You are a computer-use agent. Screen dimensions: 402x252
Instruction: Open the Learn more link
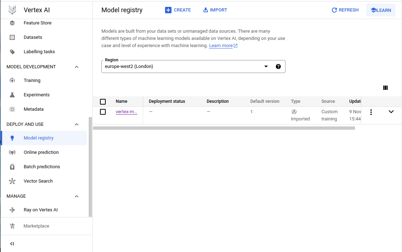click(x=221, y=46)
